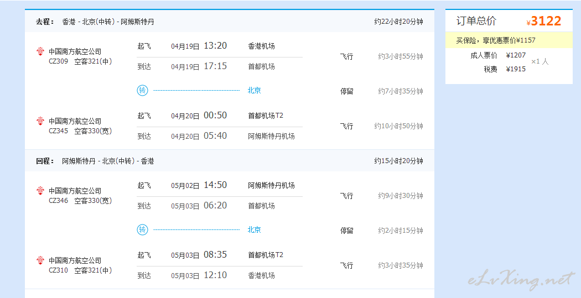Open the outbound 北京 transfer link
Screen dimensions: 581x298
click(254, 90)
